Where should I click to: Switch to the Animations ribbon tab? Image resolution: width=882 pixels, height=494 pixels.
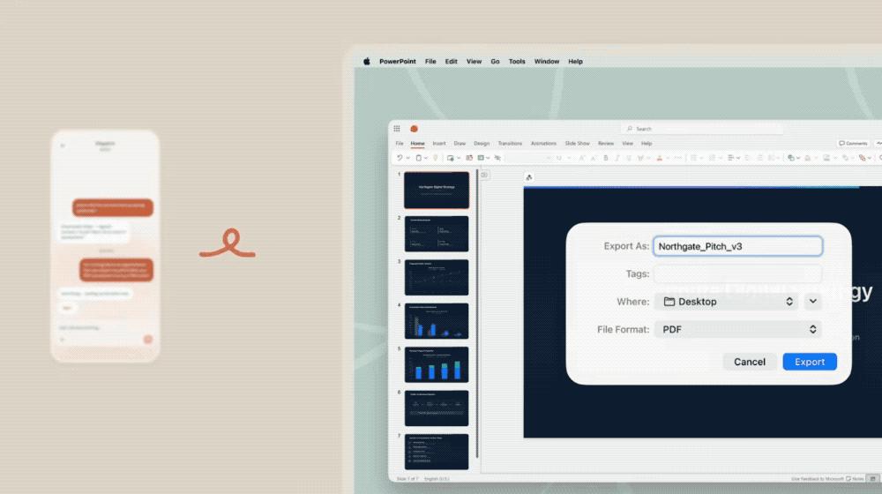(x=543, y=144)
